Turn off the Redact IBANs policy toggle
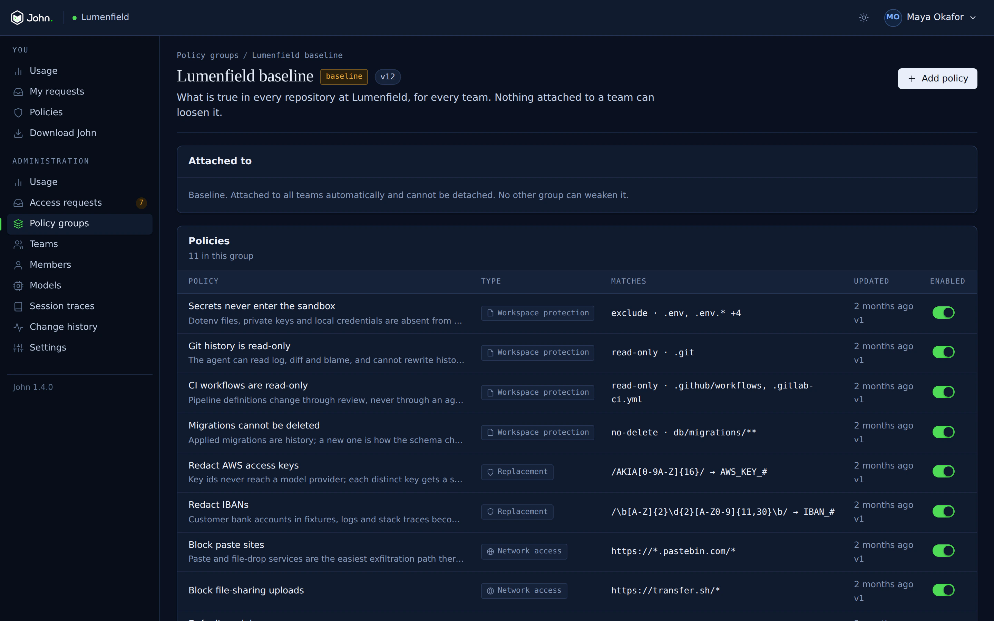 pos(943,511)
